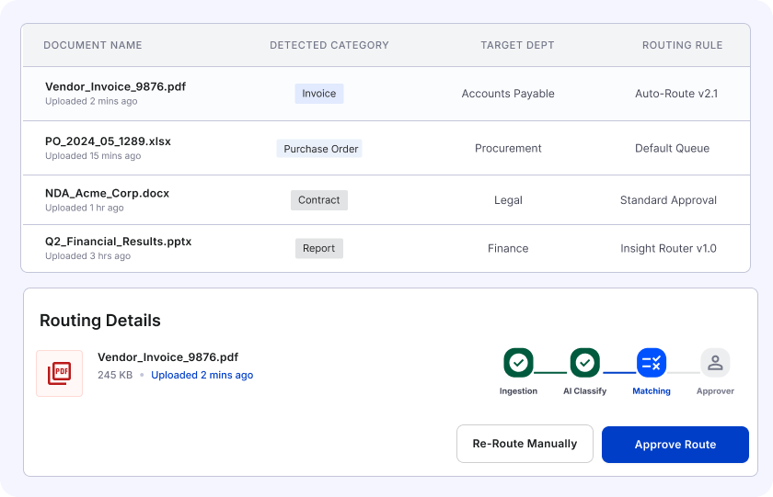Image resolution: width=773 pixels, height=497 pixels.
Task: Click Vendor_Invoice_9876.pdf in Routing Details
Action: click(167, 356)
